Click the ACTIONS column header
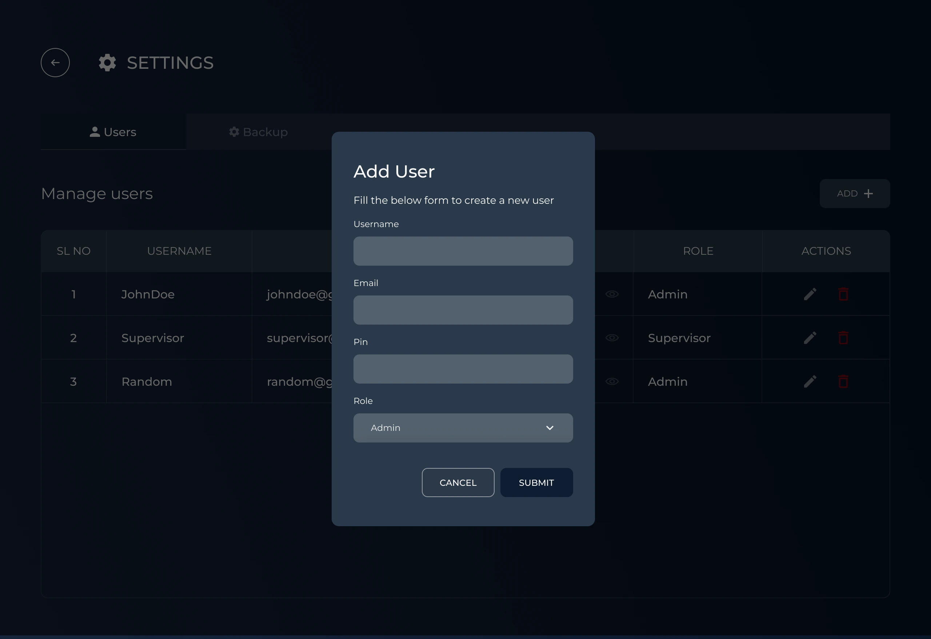 point(826,251)
